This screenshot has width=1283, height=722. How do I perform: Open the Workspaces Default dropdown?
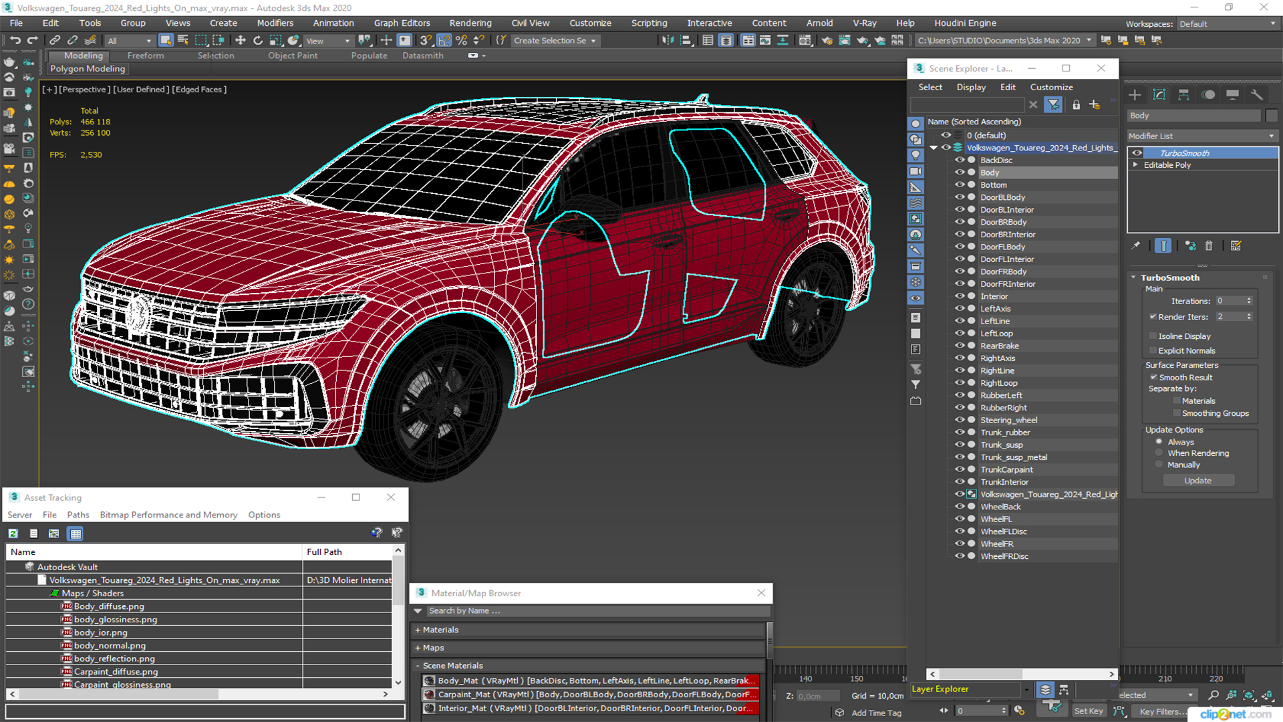pos(1228,24)
